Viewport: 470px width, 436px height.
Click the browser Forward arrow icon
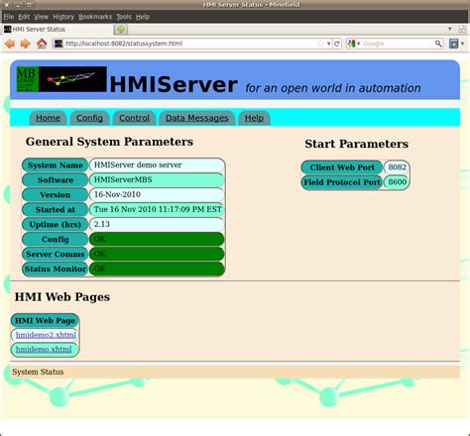pyautogui.click(x=26, y=44)
